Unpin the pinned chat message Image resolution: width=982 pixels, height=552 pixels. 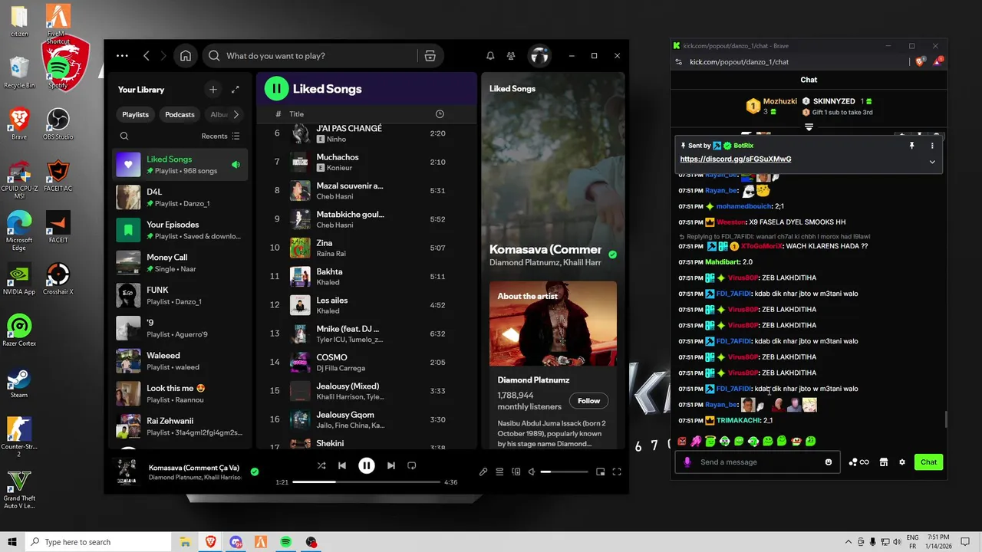point(911,146)
